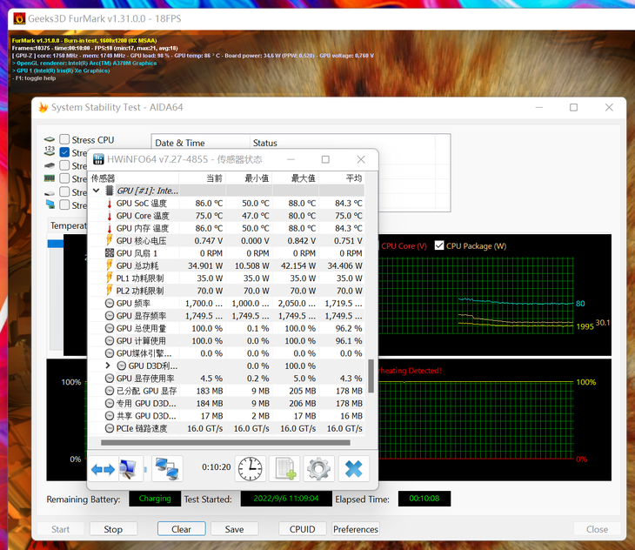Toggle the fourth stress option checkbox
Image resolution: width=635 pixels, height=550 pixels.
(x=64, y=178)
